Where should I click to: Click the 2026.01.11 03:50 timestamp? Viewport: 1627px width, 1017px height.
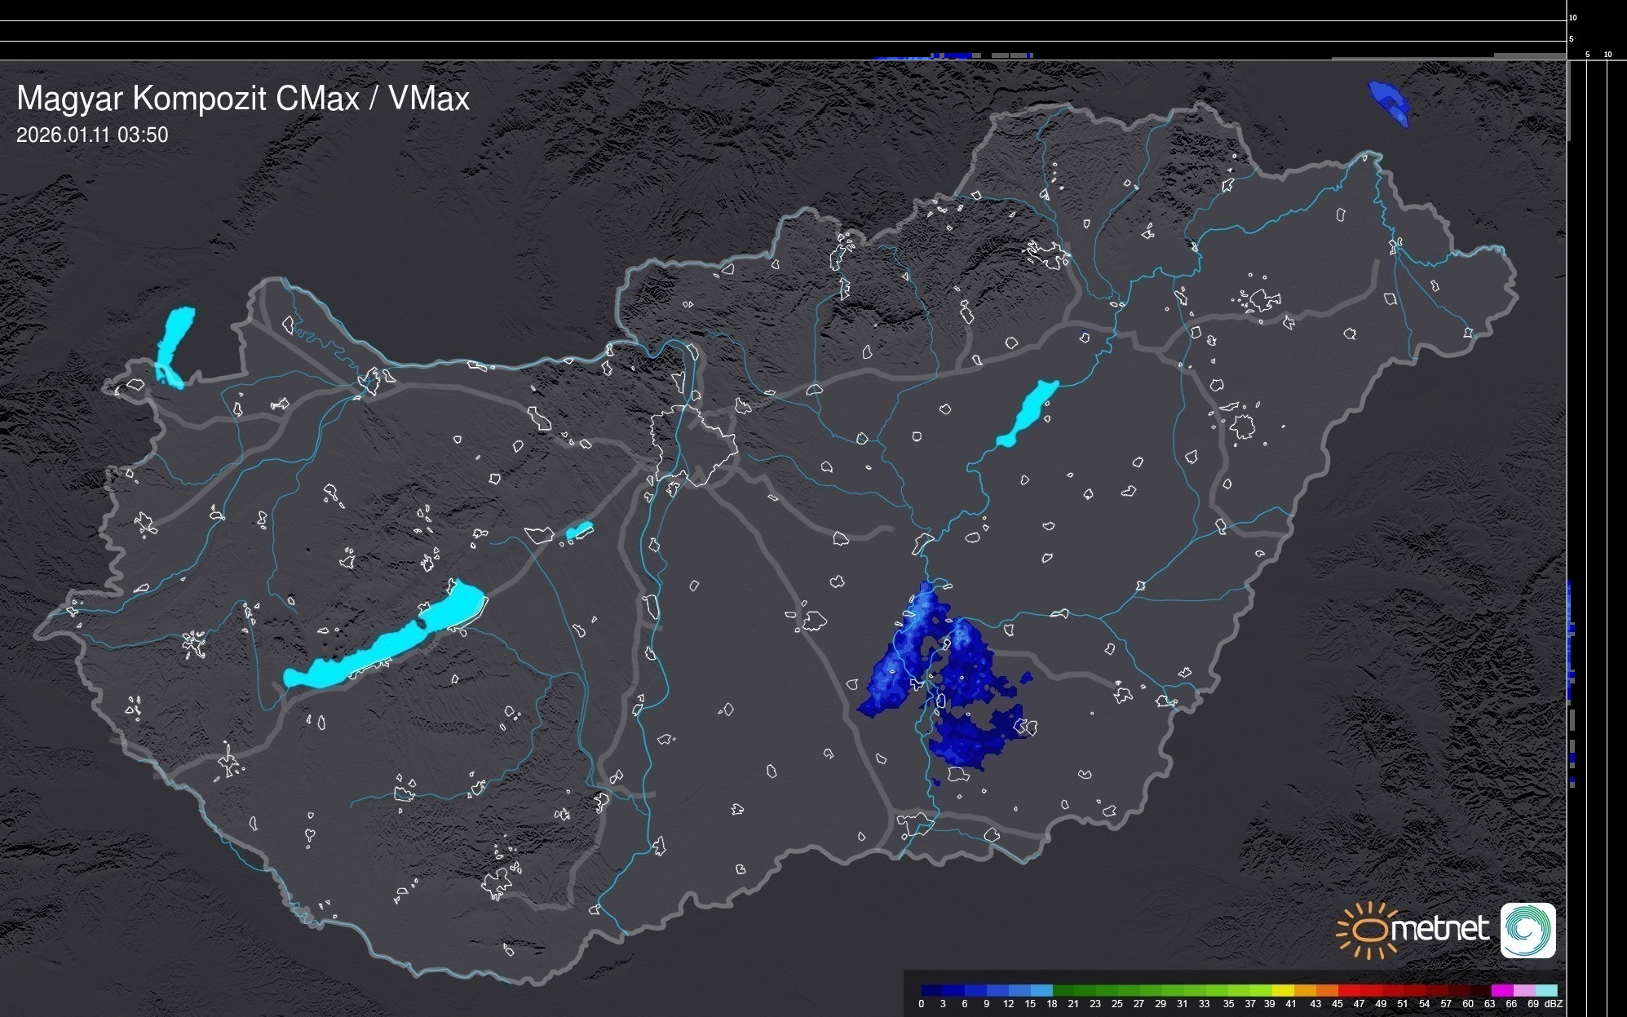(x=92, y=135)
